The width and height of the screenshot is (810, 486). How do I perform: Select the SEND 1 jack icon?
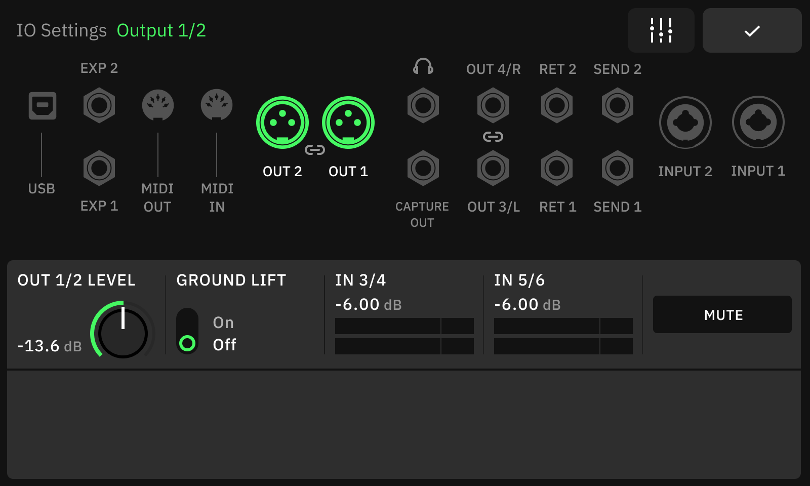point(617,169)
